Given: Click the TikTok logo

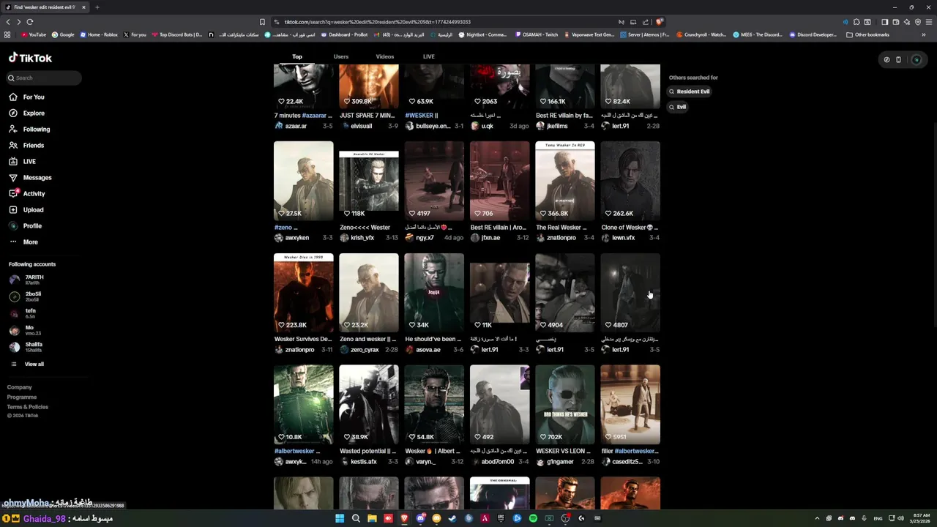Looking at the screenshot, I should point(30,58).
